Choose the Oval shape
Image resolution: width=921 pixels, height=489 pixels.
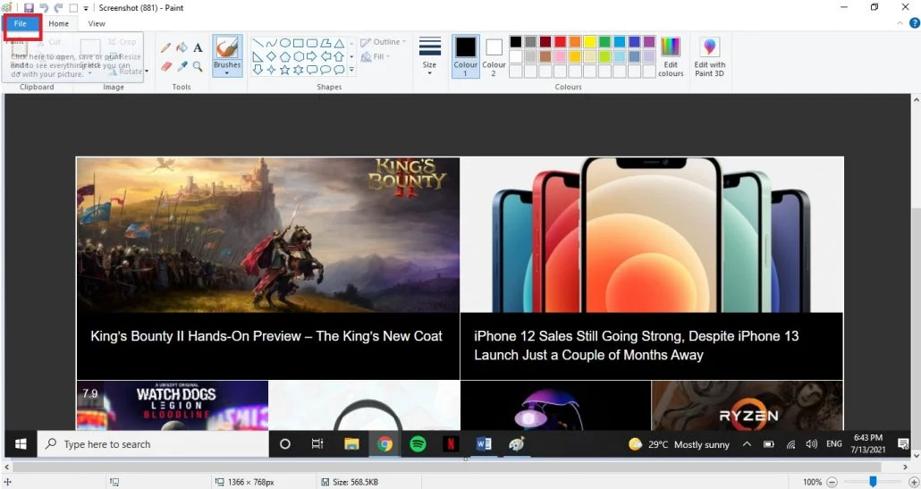click(285, 44)
